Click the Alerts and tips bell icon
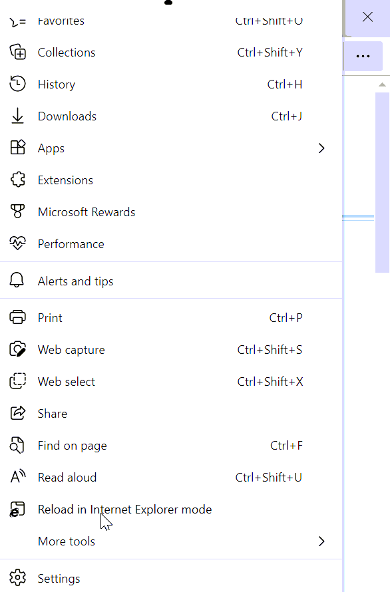Screen dimensions: 390x592 point(17,280)
